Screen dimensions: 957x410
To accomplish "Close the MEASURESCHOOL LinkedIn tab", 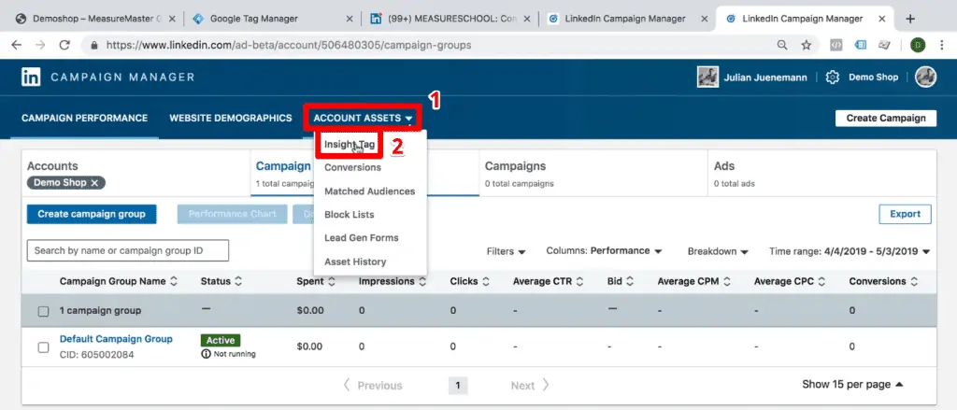I will tap(527, 19).
